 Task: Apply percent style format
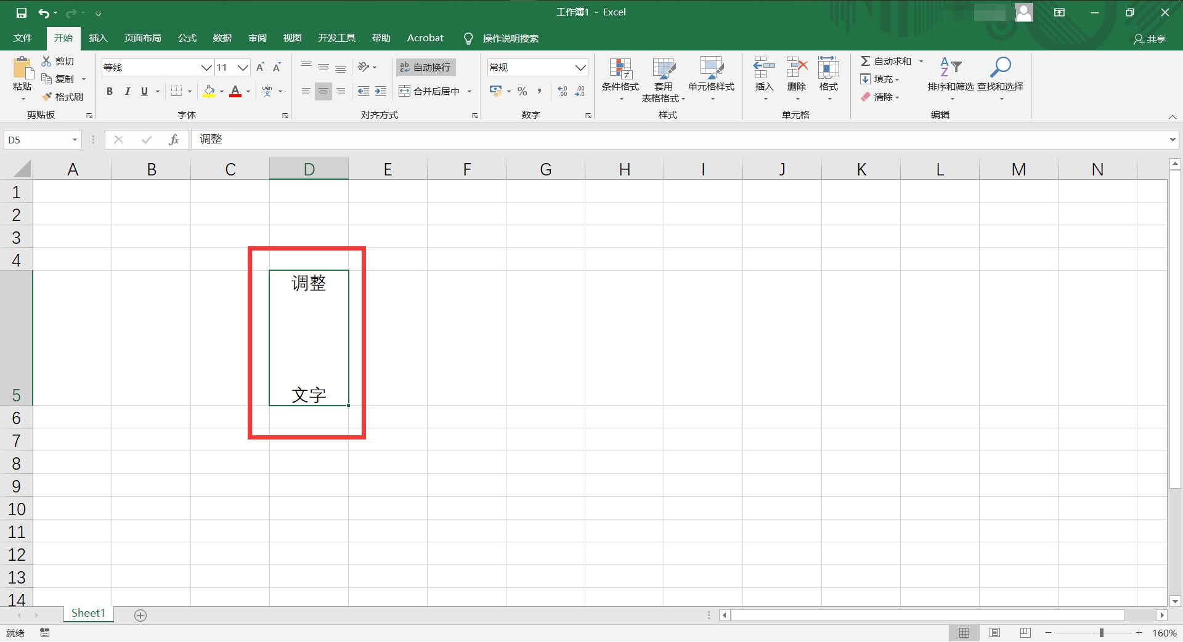522,91
